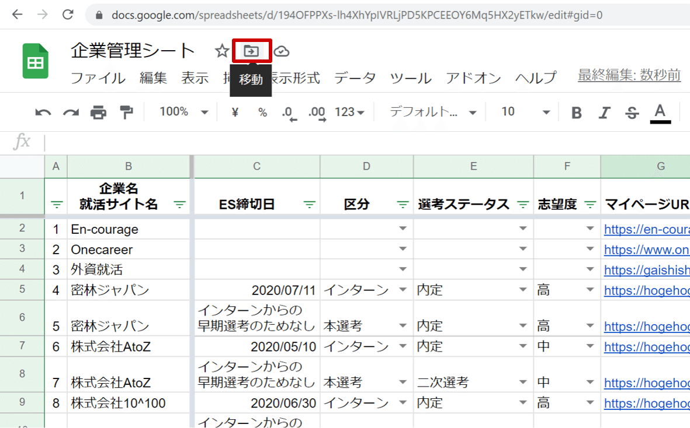Open the text color picker
Image resolution: width=690 pixels, height=428 pixels.
[x=660, y=113]
